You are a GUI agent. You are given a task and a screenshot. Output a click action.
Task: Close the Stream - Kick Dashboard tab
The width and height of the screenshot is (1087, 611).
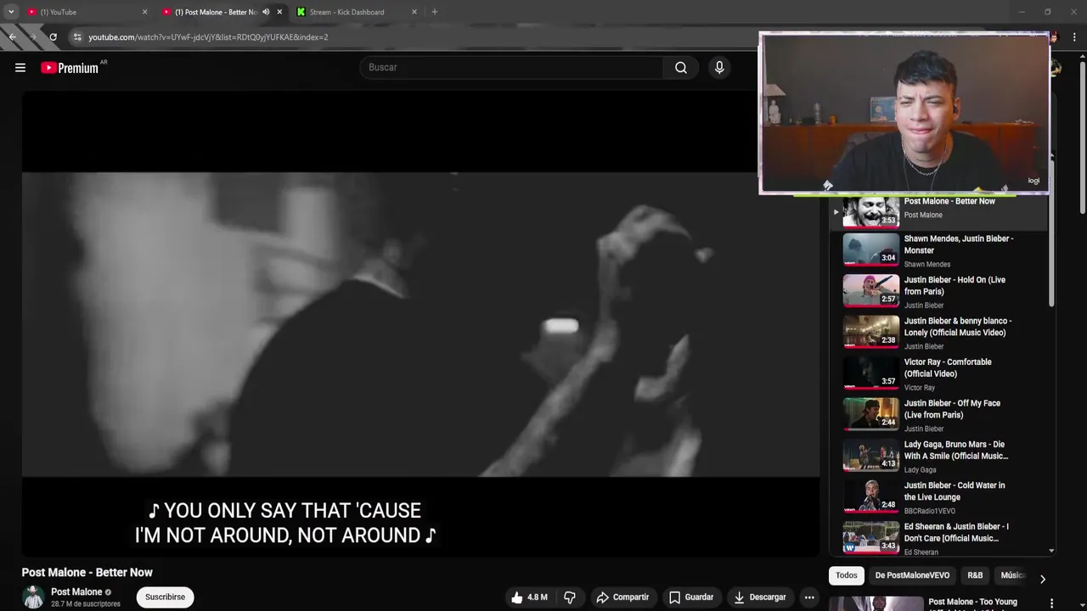coord(414,12)
